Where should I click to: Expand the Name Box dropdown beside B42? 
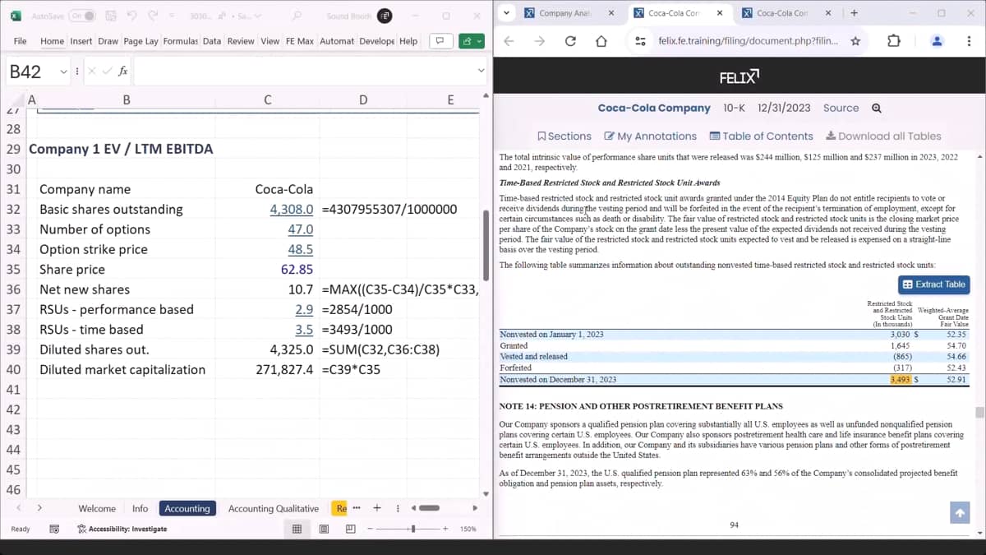64,72
